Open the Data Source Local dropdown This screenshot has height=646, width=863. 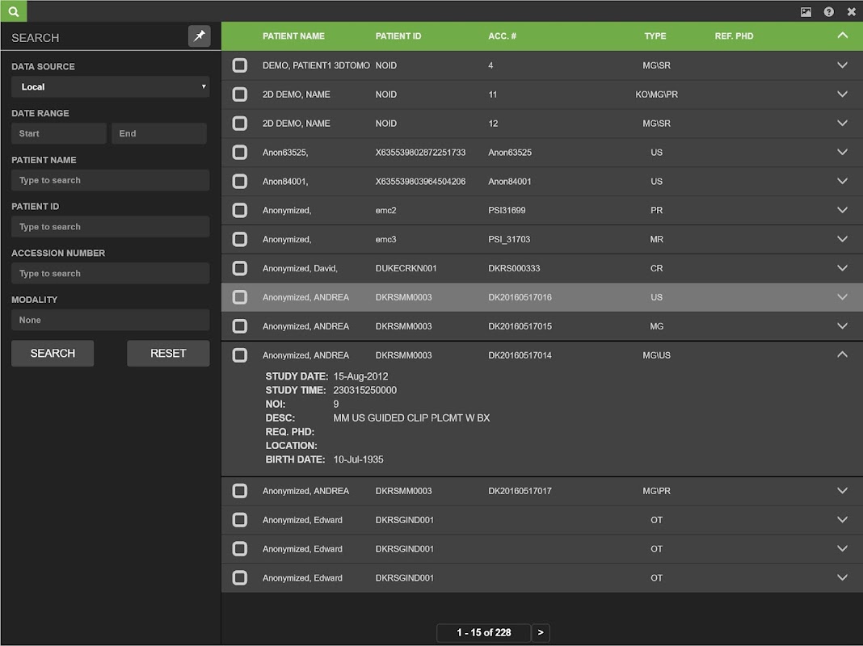click(110, 87)
